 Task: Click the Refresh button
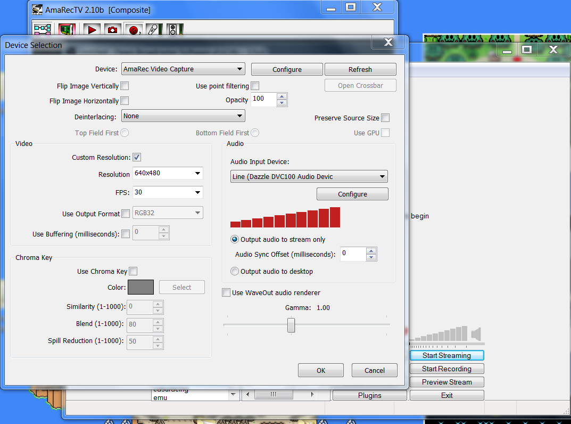click(x=360, y=69)
